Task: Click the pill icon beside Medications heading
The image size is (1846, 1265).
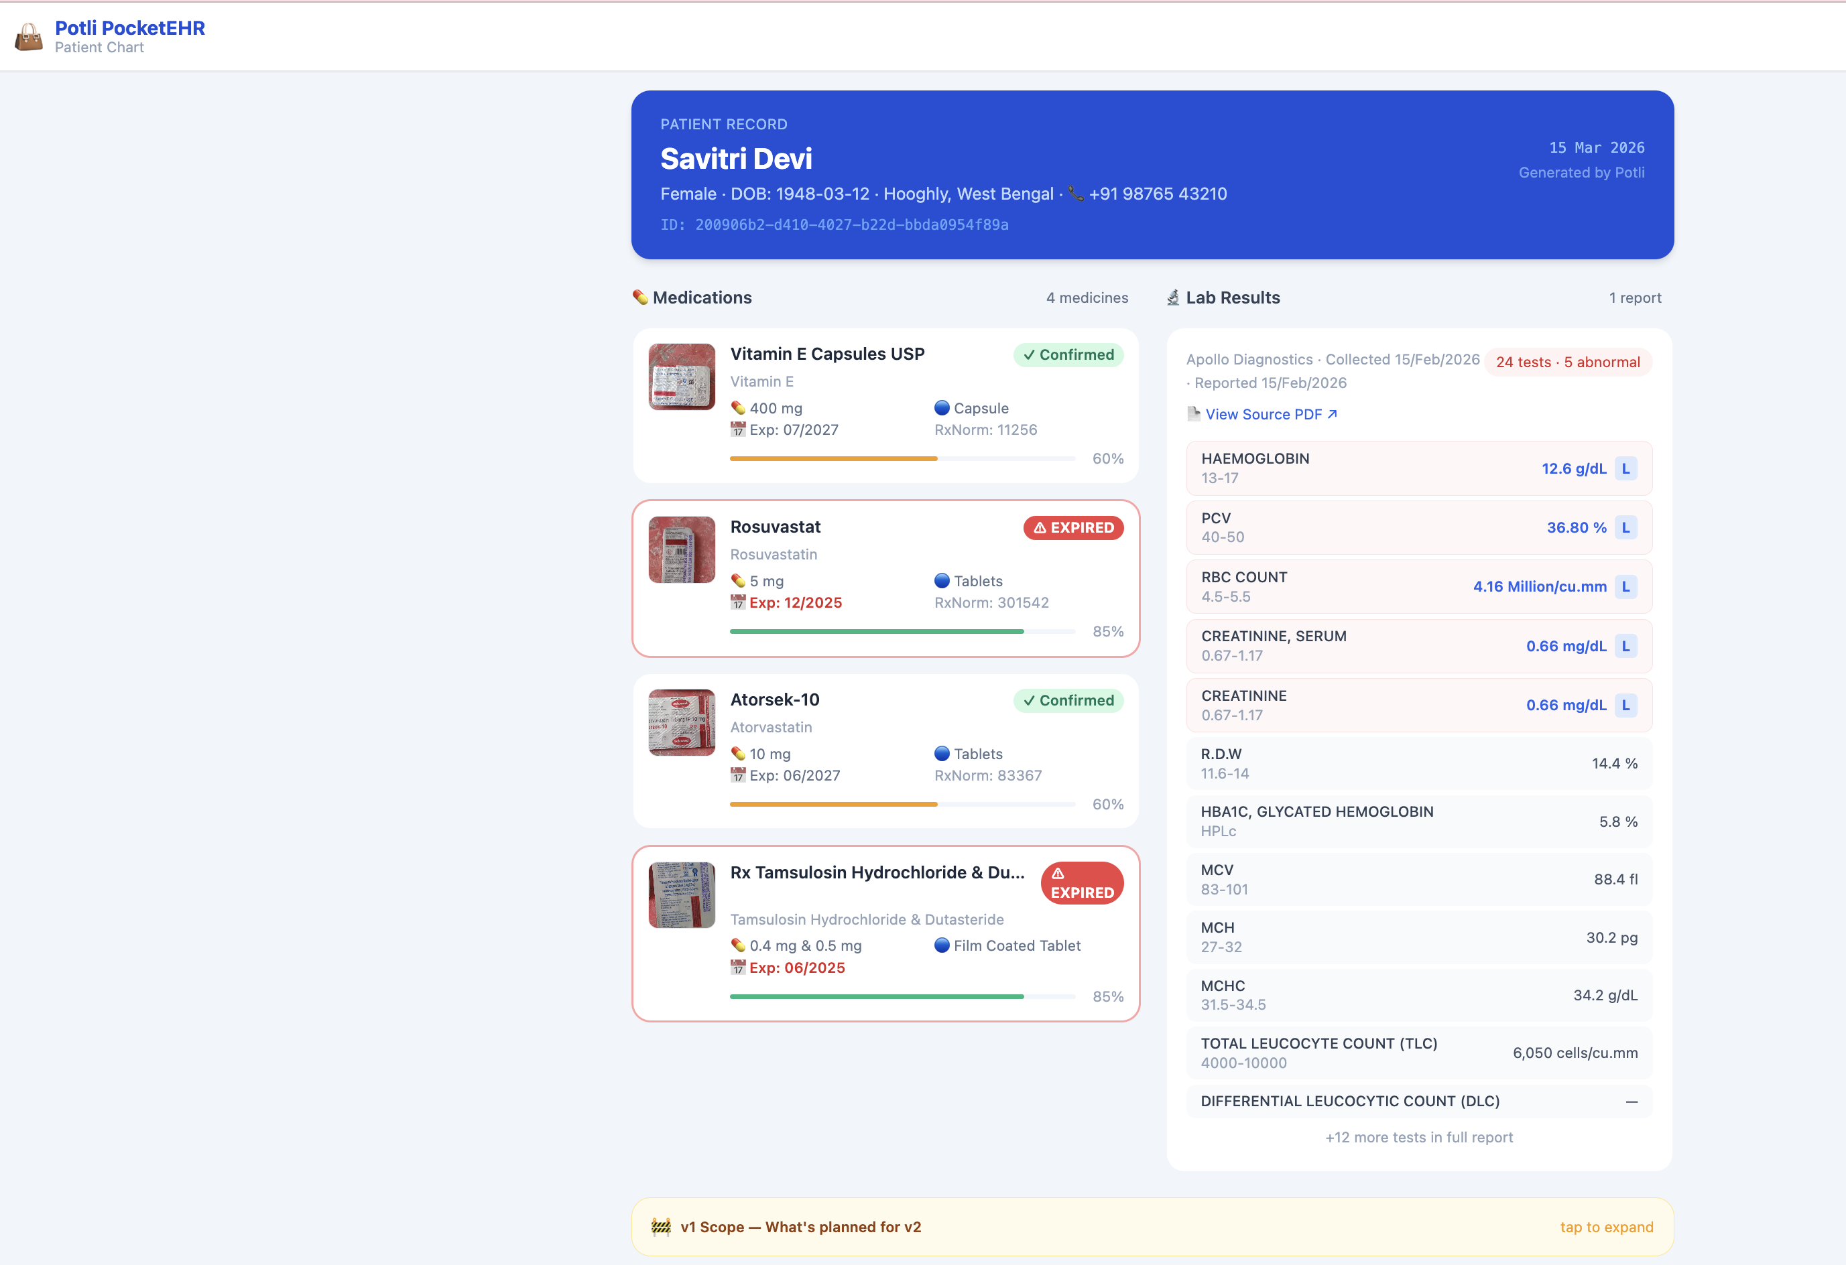Action: click(640, 297)
